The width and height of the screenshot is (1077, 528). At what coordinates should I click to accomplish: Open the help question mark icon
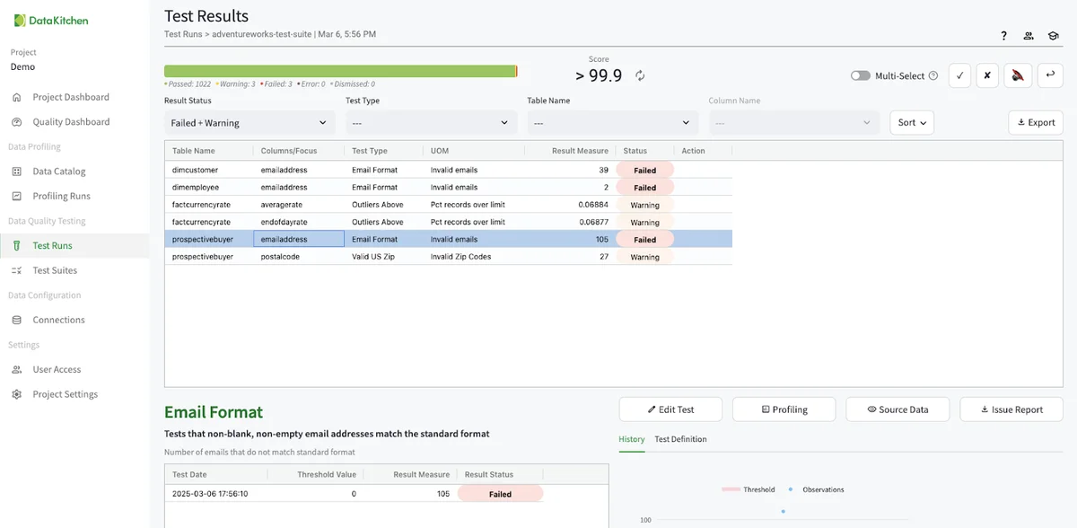(1003, 36)
